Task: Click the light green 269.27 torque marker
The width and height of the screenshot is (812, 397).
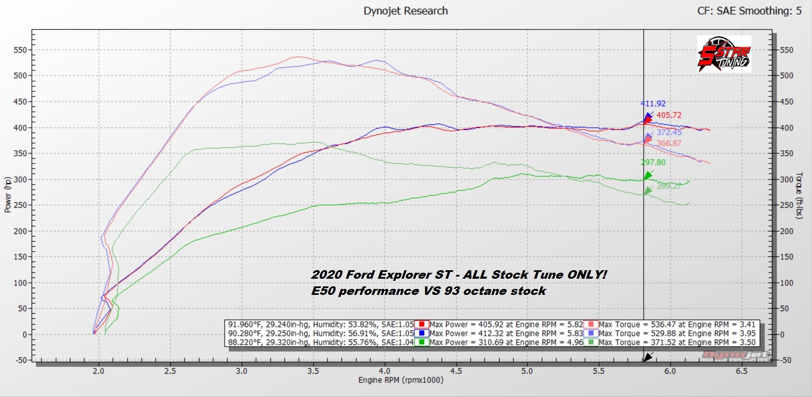Action: tap(648, 191)
